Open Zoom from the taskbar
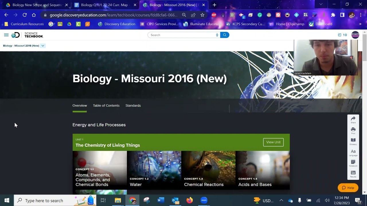Image resolution: width=367 pixels, height=206 pixels. click(204, 200)
